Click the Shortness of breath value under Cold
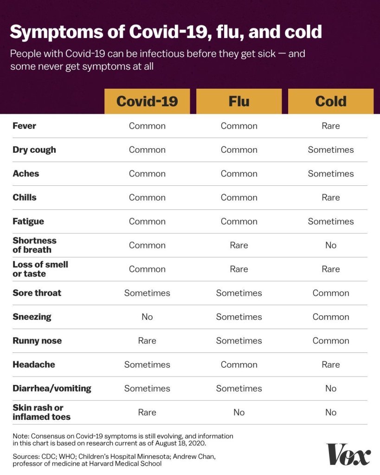This screenshot has height=475, width=380. click(331, 245)
